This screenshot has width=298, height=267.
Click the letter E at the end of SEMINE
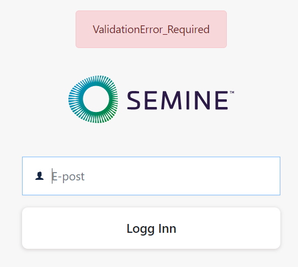[x=221, y=100]
